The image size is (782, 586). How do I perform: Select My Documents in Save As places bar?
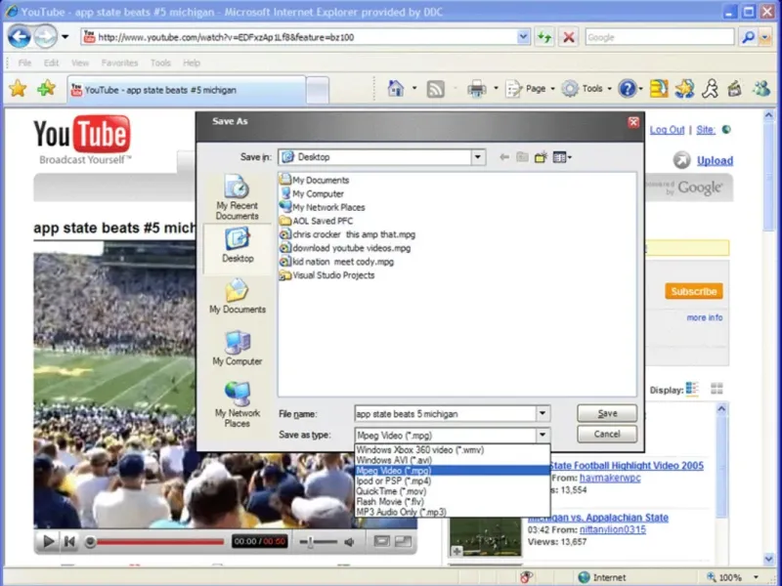[238, 297]
